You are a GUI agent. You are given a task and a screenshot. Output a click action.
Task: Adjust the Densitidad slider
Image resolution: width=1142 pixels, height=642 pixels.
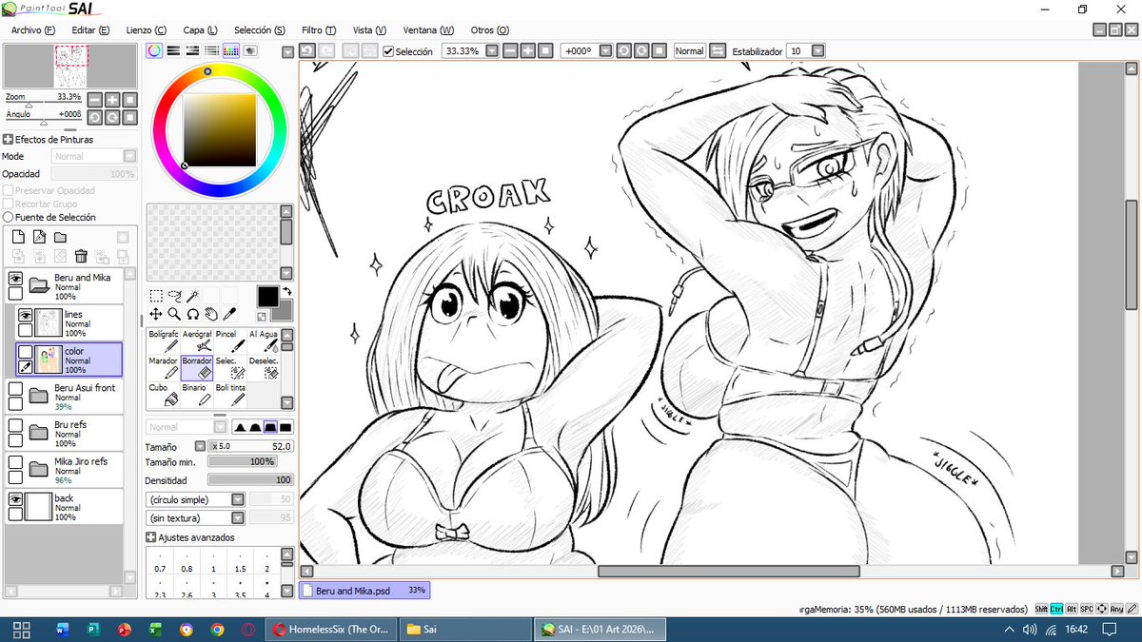pos(250,480)
